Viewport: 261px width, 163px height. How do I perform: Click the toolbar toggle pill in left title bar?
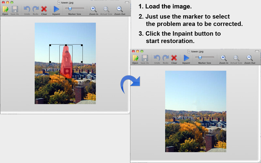(127, 3)
